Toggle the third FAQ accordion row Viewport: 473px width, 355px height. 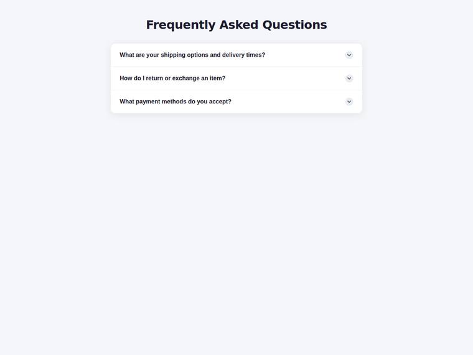[236, 102]
